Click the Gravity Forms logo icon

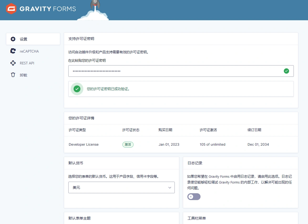[11, 8]
